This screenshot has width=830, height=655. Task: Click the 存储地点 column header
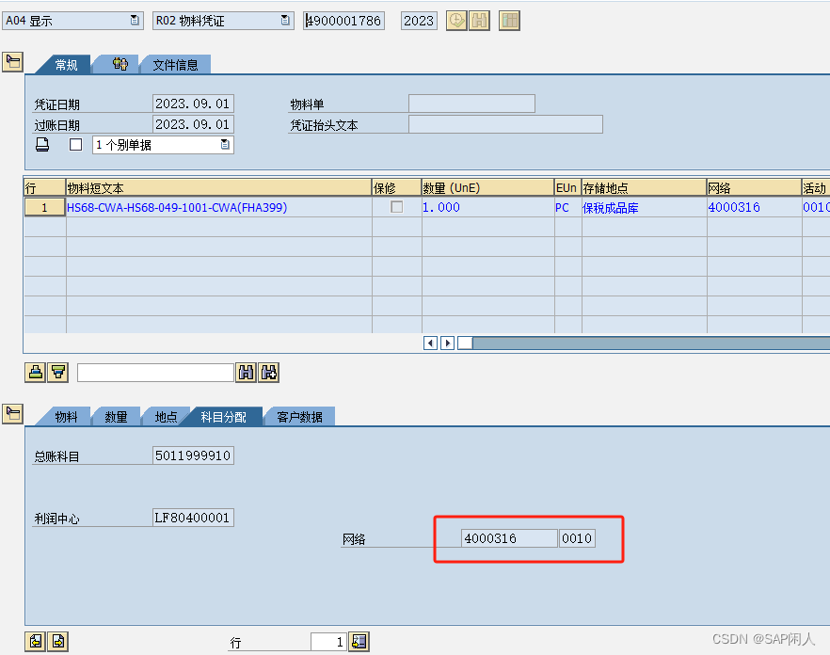coord(645,188)
